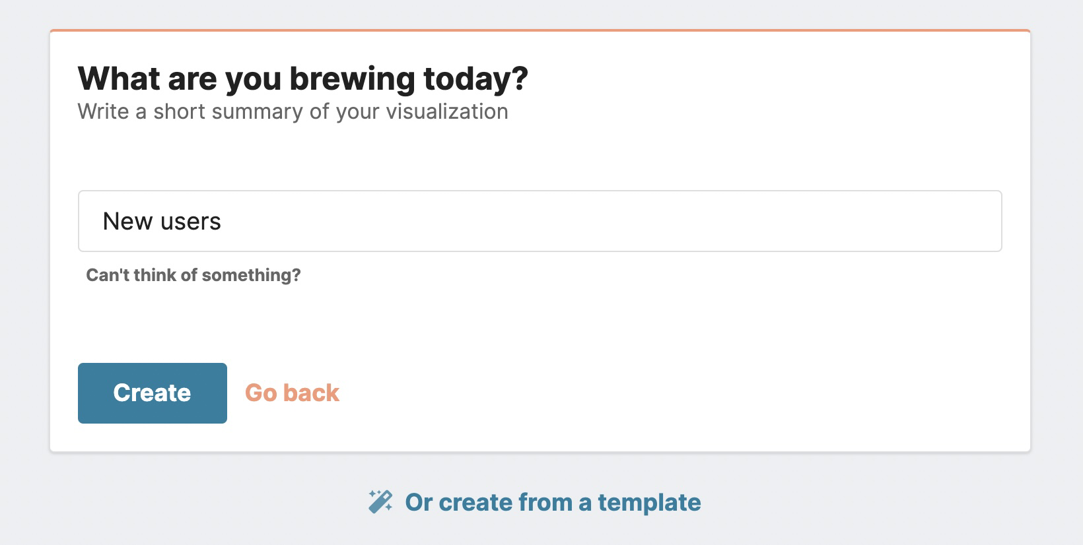Screen dimensions: 1083x545
Task: Open 'Can't think of something?' helper
Action: point(193,274)
